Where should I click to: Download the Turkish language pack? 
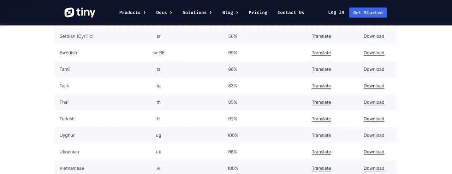click(374, 119)
